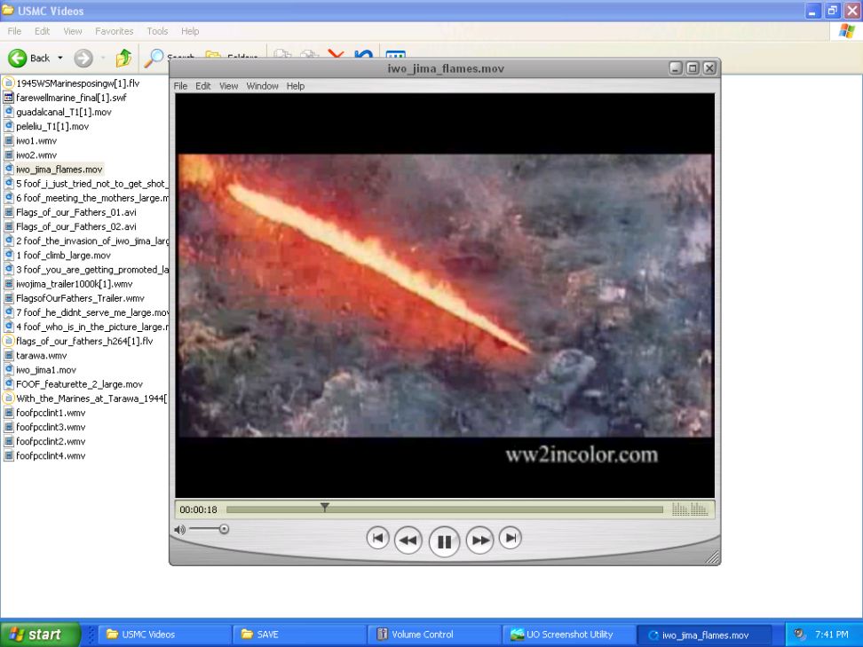This screenshot has width=863, height=647.
Task: Select file FOOF_featurette_2_large.mov
Action: click(79, 384)
